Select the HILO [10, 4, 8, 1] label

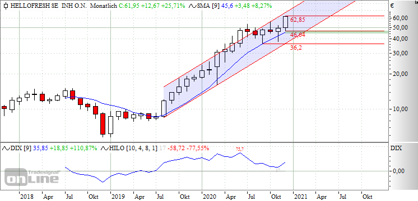tap(133, 148)
